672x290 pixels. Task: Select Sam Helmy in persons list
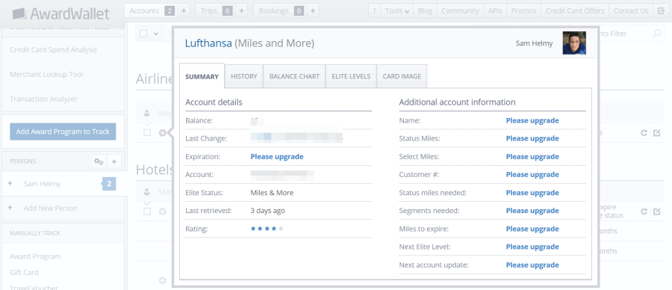click(x=42, y=184)
